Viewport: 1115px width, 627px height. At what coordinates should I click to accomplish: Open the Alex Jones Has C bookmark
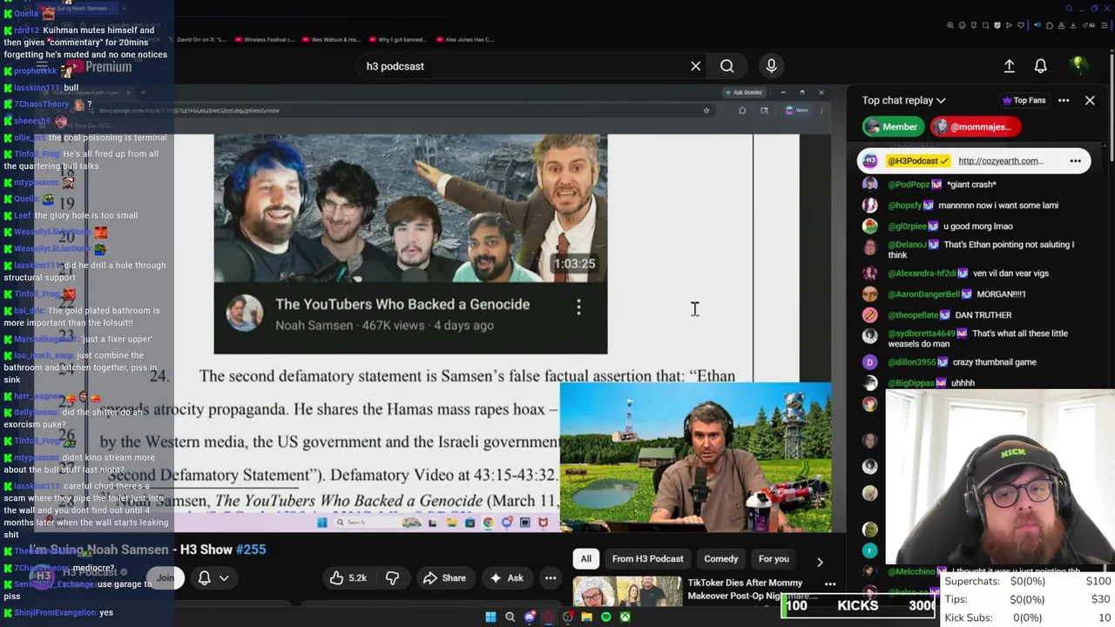click(x=465, y=39)
